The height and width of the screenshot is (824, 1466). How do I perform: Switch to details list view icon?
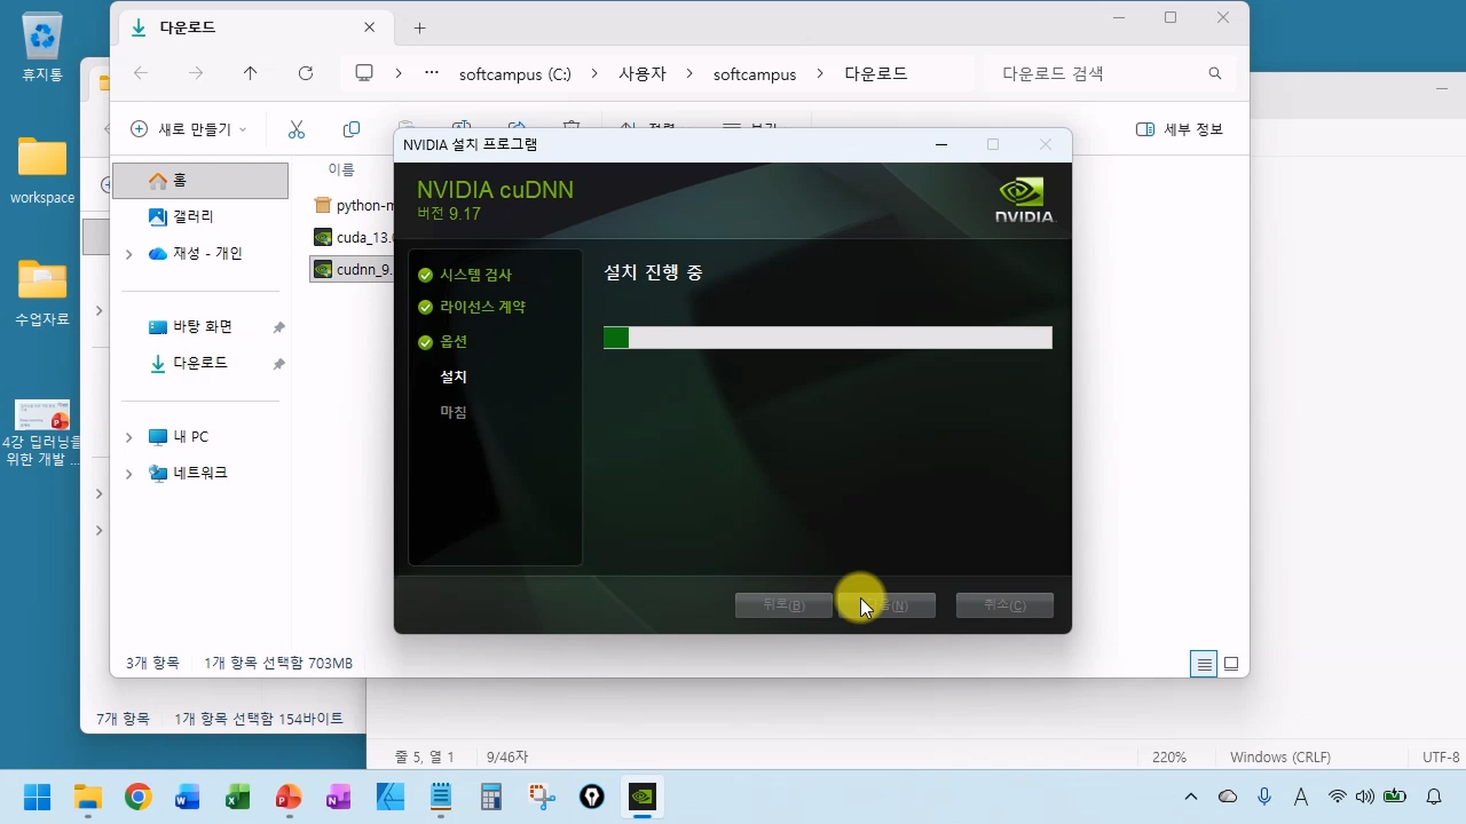click(x=1204, y=664)
